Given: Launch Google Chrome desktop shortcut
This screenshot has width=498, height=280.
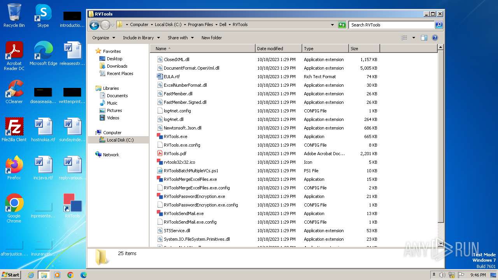Looking at the screenshot, I should (x=14, y=208).
